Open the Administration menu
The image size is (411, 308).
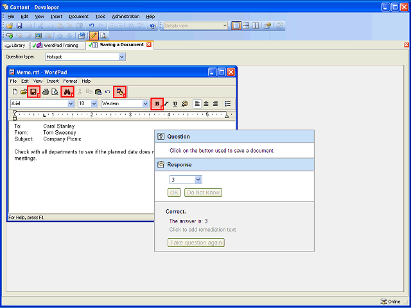coord(126,17)
